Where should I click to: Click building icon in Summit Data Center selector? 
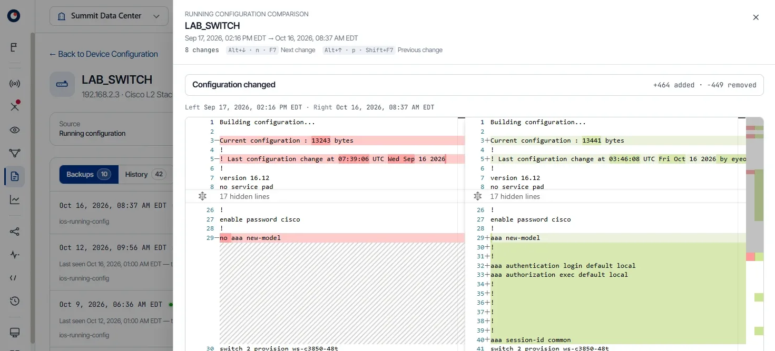tap(62, 16)
